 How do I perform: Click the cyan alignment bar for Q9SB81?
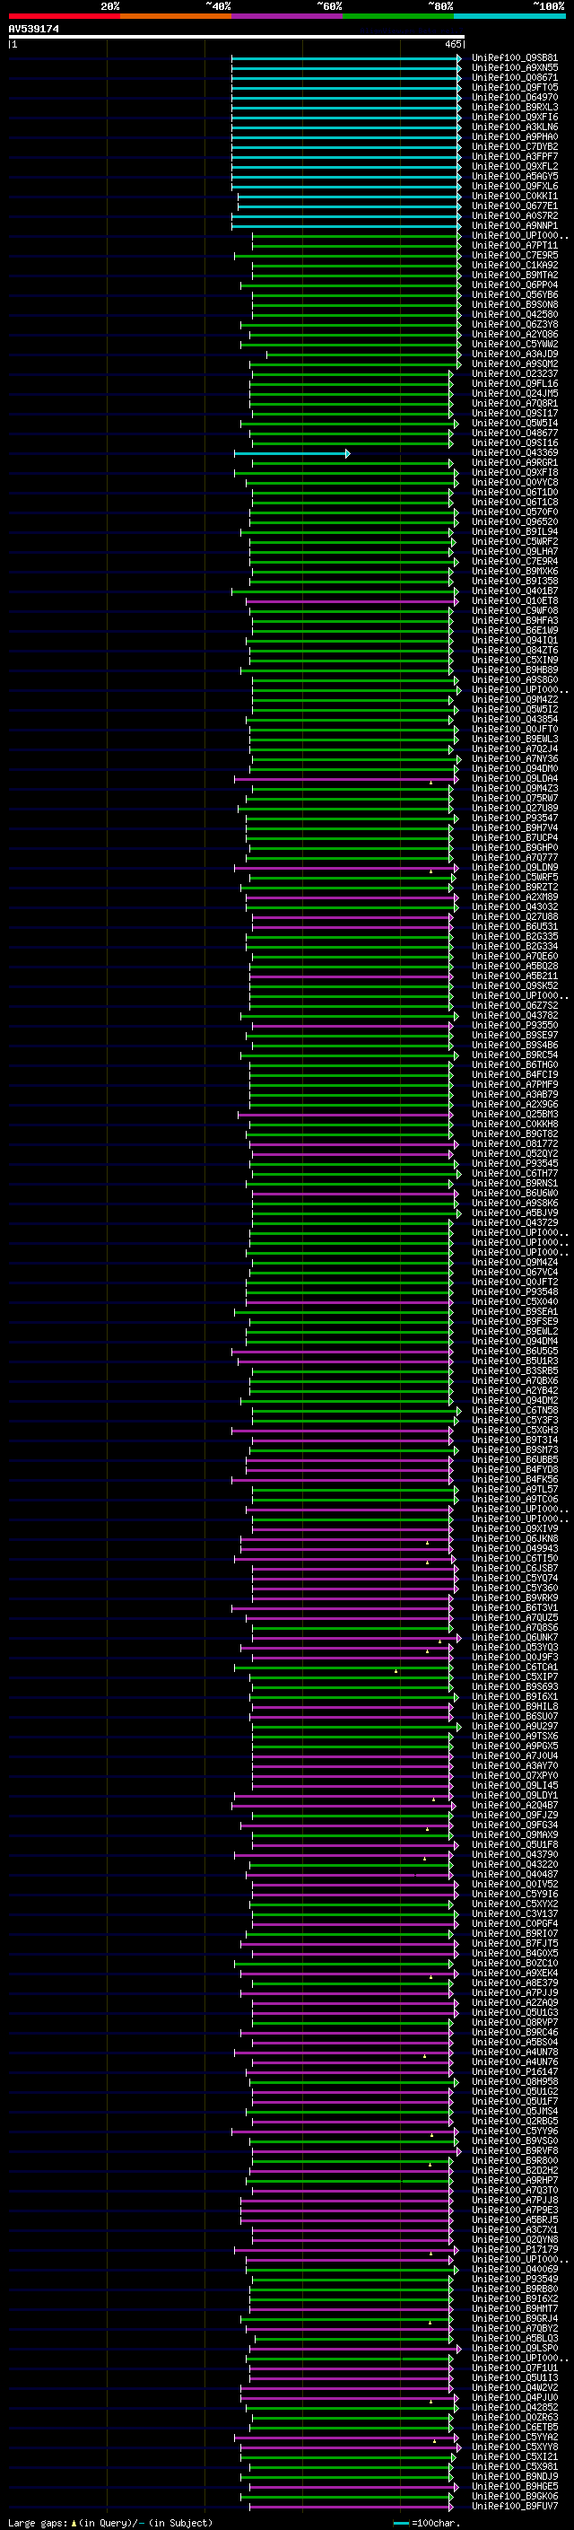pos(346,59)
